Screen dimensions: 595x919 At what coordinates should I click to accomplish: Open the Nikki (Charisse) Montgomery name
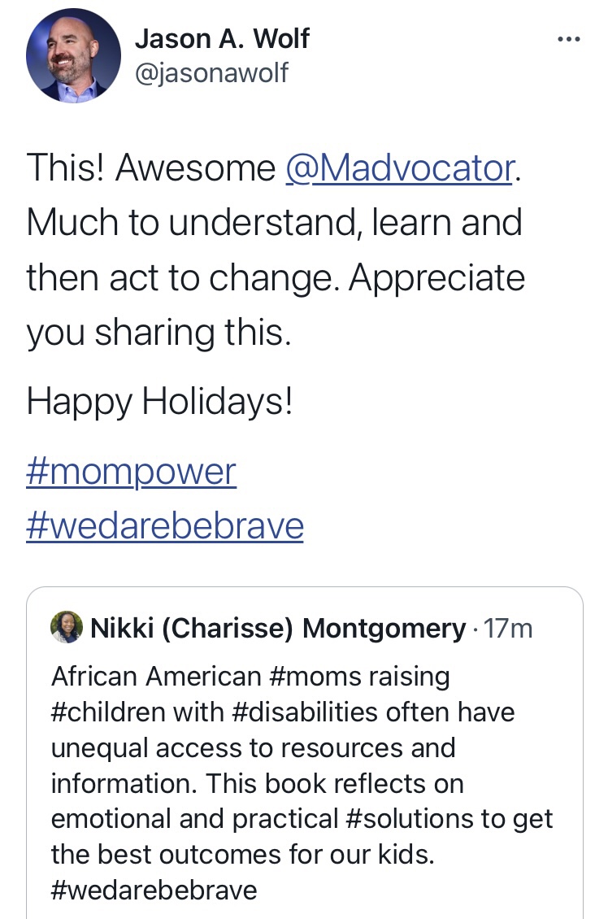click(278, 628)
